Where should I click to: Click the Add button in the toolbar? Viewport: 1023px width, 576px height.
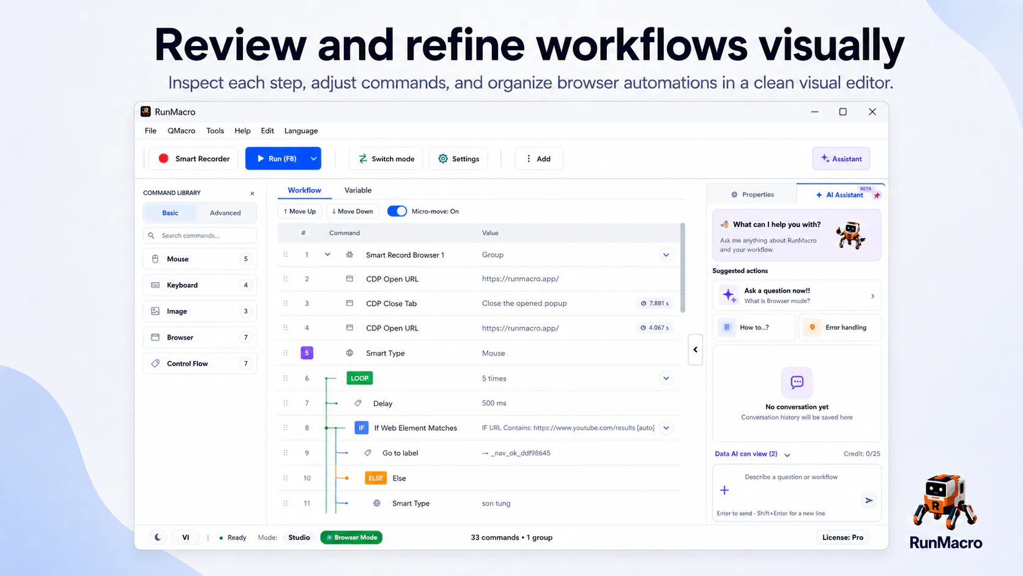tap(538, 159)
